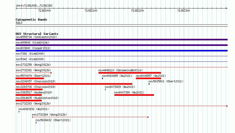Click the small blue nsv6063495 marker
The width and height of the screenshot is (235, 133).
[x=103, y=78]
